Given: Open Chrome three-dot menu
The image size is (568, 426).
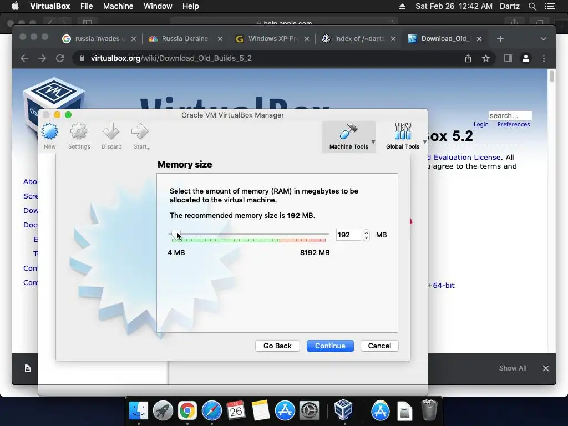Looking at the screenshot, I should (x=544, y=58).
